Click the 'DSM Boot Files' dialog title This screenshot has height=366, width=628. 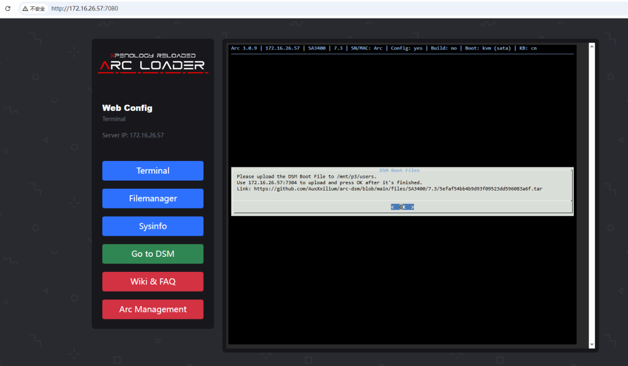[399, 170]
